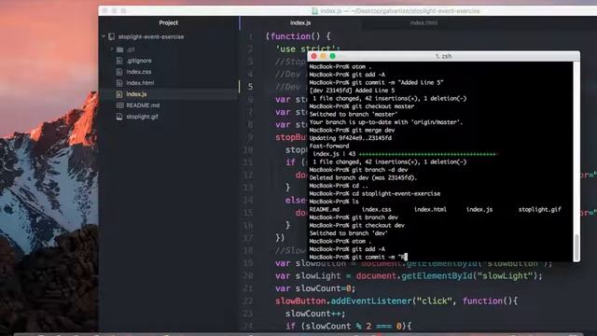The height and width of the screenshot is (336, 597).
Task: Click 'var slowCount=0;' in the editor
Action: 315,288
